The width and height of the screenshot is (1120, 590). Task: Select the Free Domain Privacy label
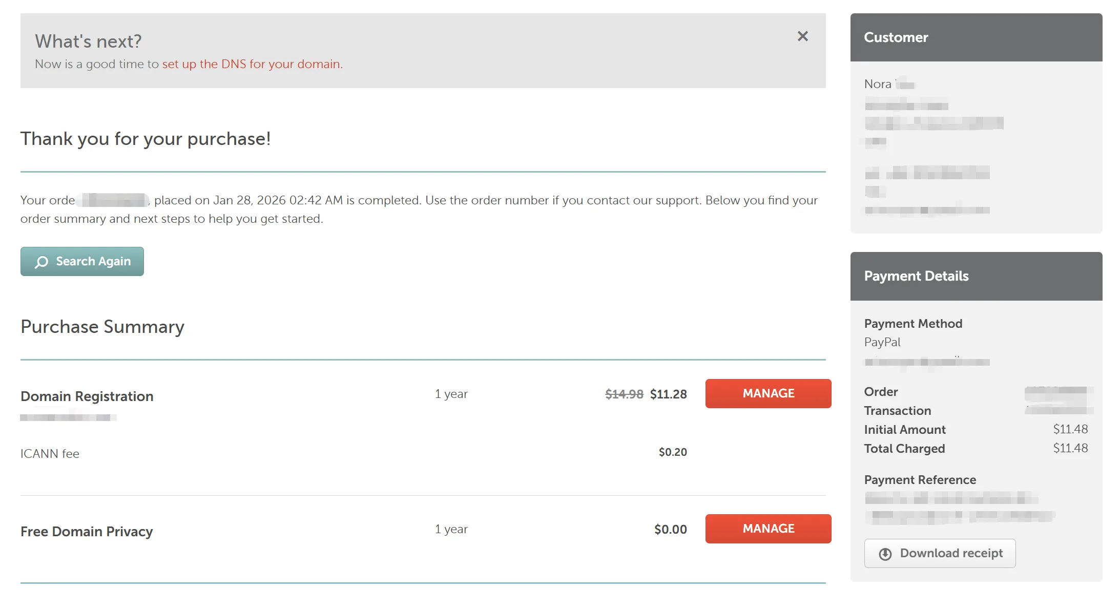tap(87, 532)
